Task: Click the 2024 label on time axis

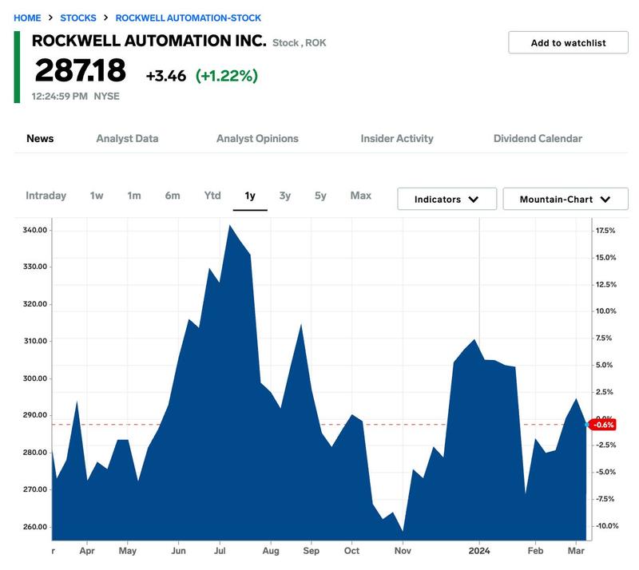Action: [479, 551]
